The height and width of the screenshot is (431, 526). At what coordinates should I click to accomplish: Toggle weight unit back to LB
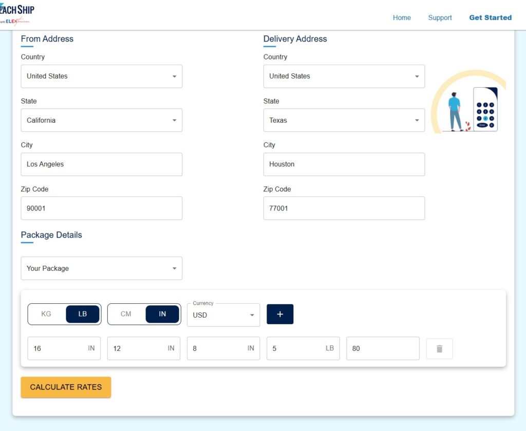click(82, 314)
